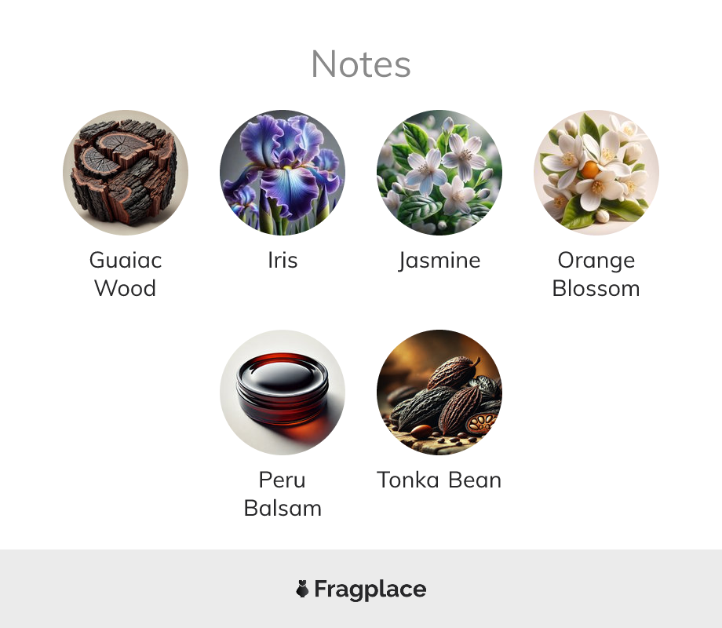
Task: Open the Tonka Bean picture
Action: [439, 392]
